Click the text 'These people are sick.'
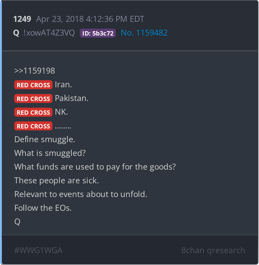259x265 pixels. [56, 181]
